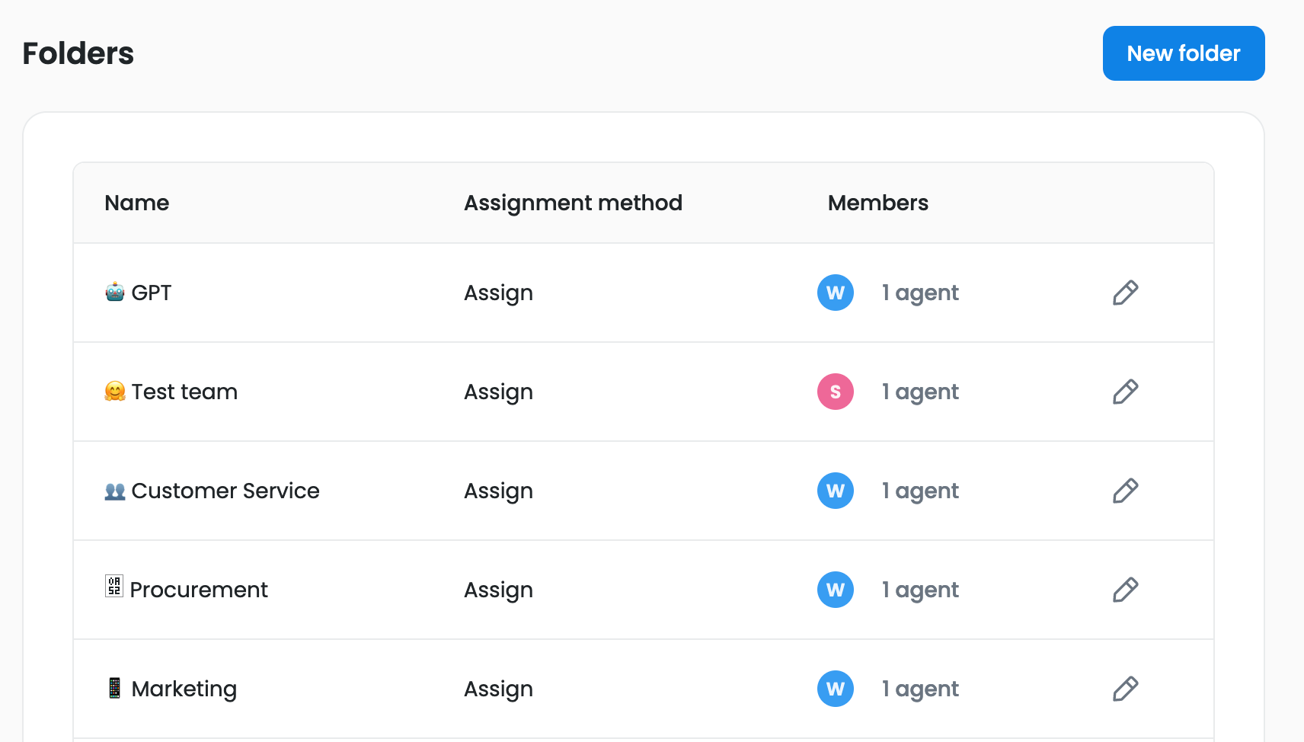Select the Marketing folder name
1304x742 pixels.
(x=184, y=689)
